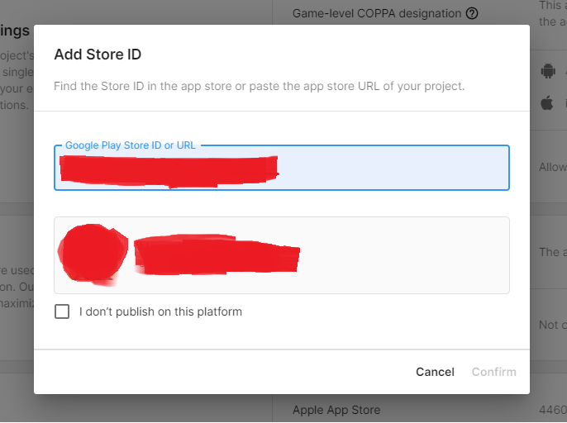The height and width of the screenshot is (423, 567).
Task: Click the 'Add Store ID' dialog title
Action: (x=98, y=55)
